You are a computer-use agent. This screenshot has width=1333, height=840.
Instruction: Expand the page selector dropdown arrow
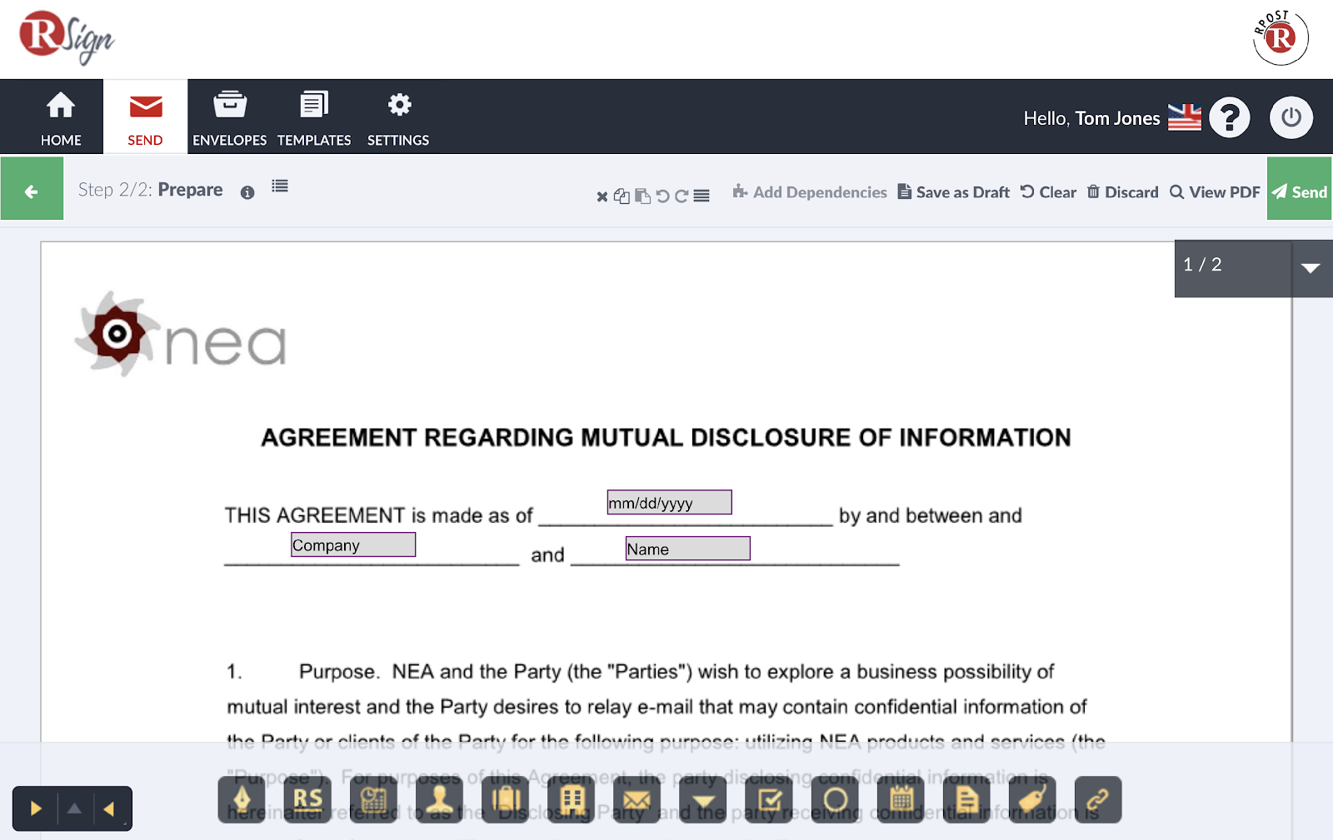click(1311, 268)
